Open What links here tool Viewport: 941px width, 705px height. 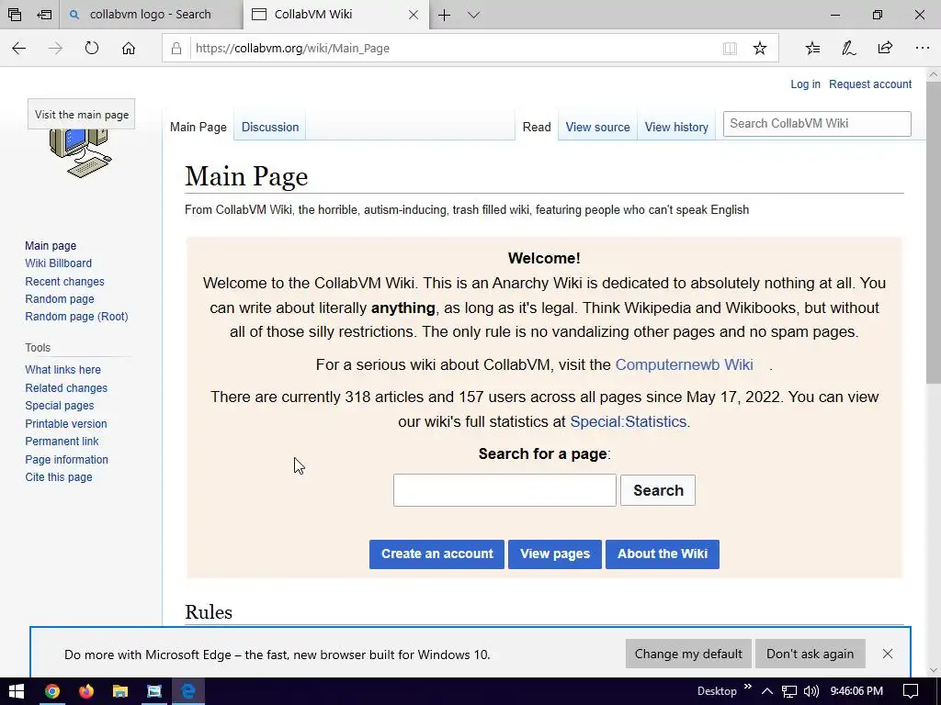point(63,370)
